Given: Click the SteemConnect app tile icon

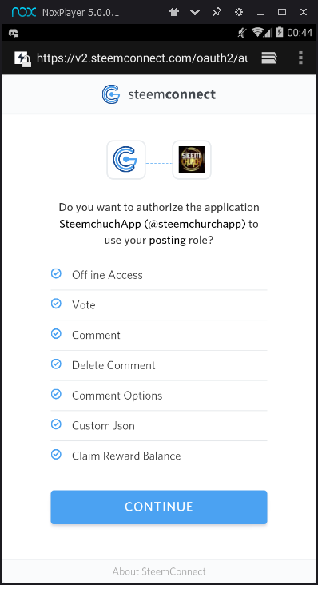Looking at the screenshot, I should point(126,160).
